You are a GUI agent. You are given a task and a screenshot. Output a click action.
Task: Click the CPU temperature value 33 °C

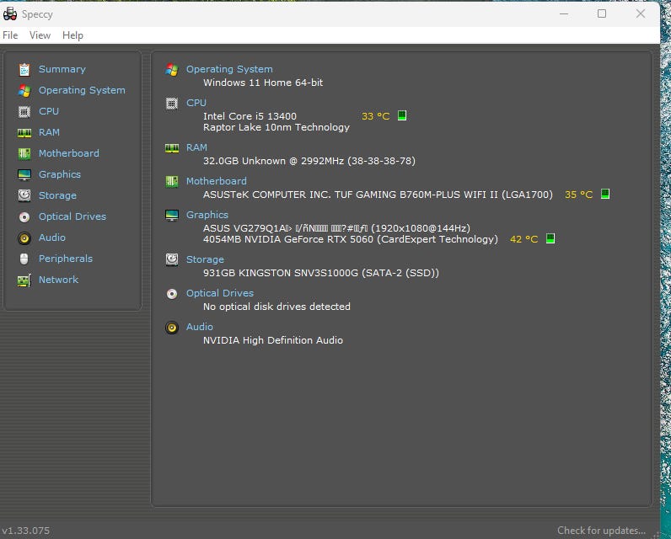click(376, 116)
